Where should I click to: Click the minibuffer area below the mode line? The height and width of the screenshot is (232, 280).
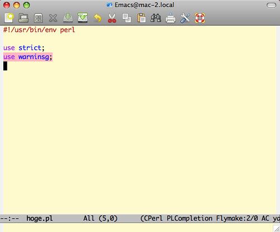point(138,228)
